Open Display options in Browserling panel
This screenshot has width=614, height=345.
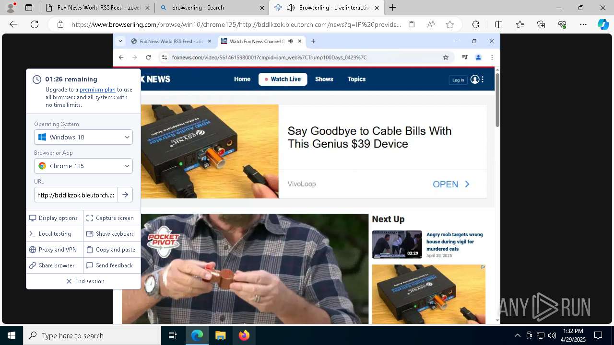(x=55, y=218)
